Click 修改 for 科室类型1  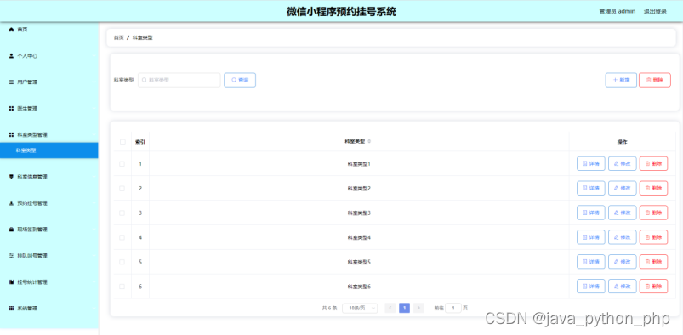(622, 164)
